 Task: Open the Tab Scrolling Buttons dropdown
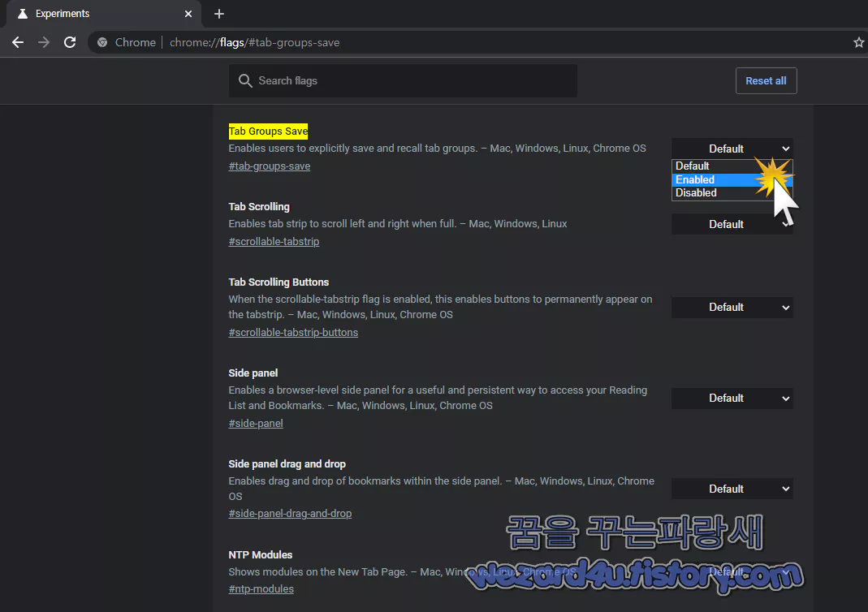tap(732, 307)
